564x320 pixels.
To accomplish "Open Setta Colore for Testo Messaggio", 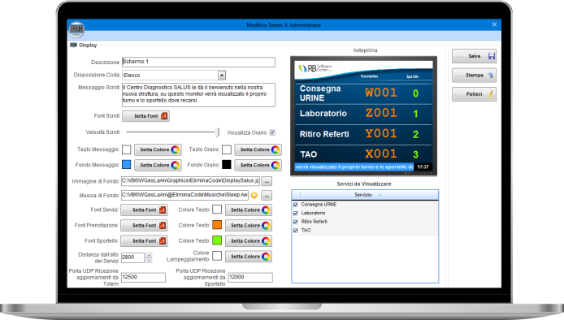I will 158,149.
